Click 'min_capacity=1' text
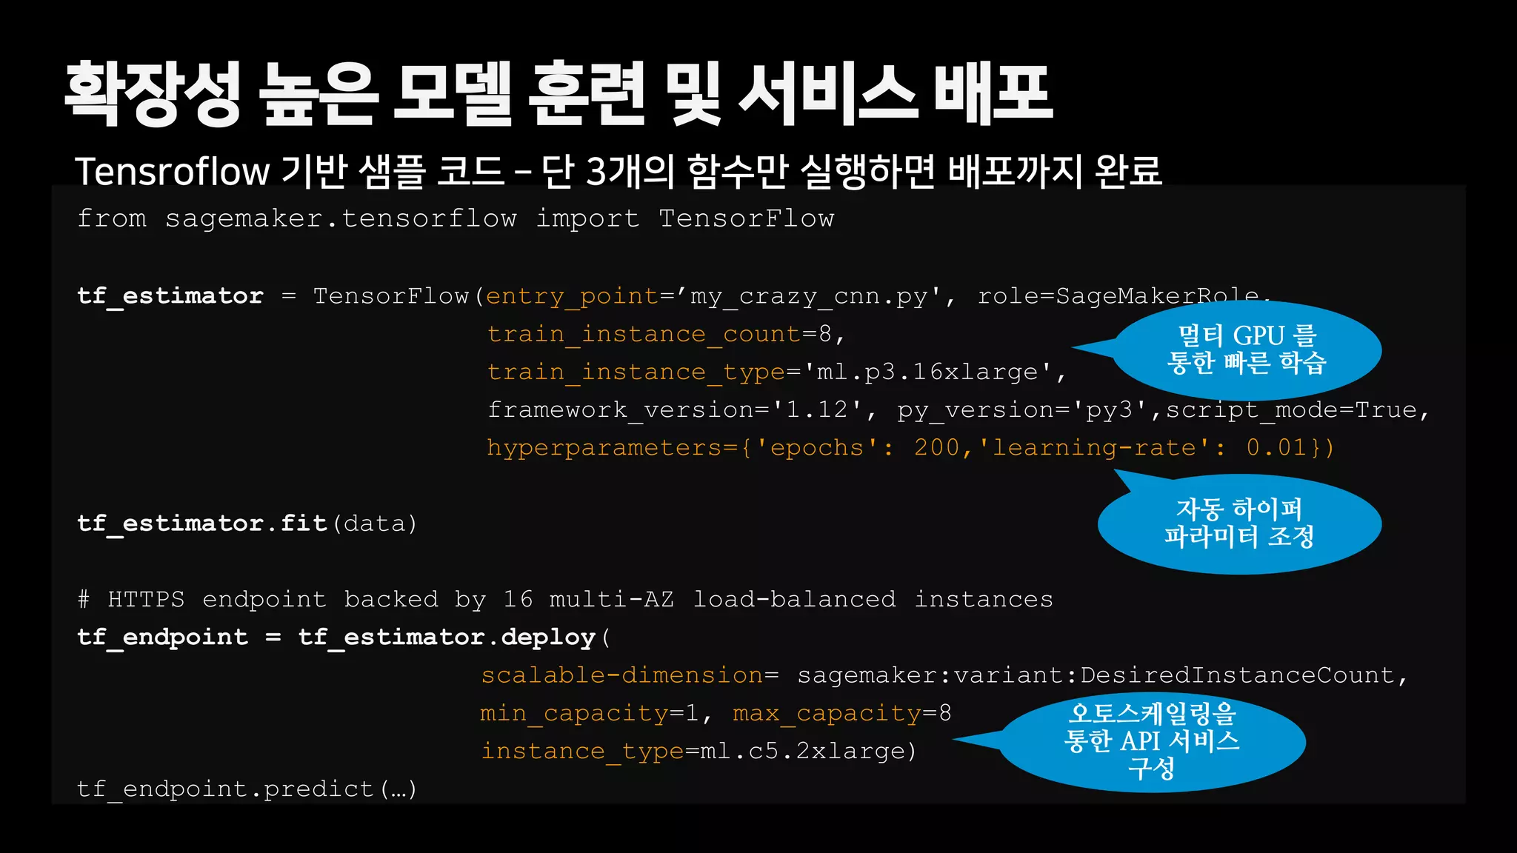 click(x=589, y=713)
